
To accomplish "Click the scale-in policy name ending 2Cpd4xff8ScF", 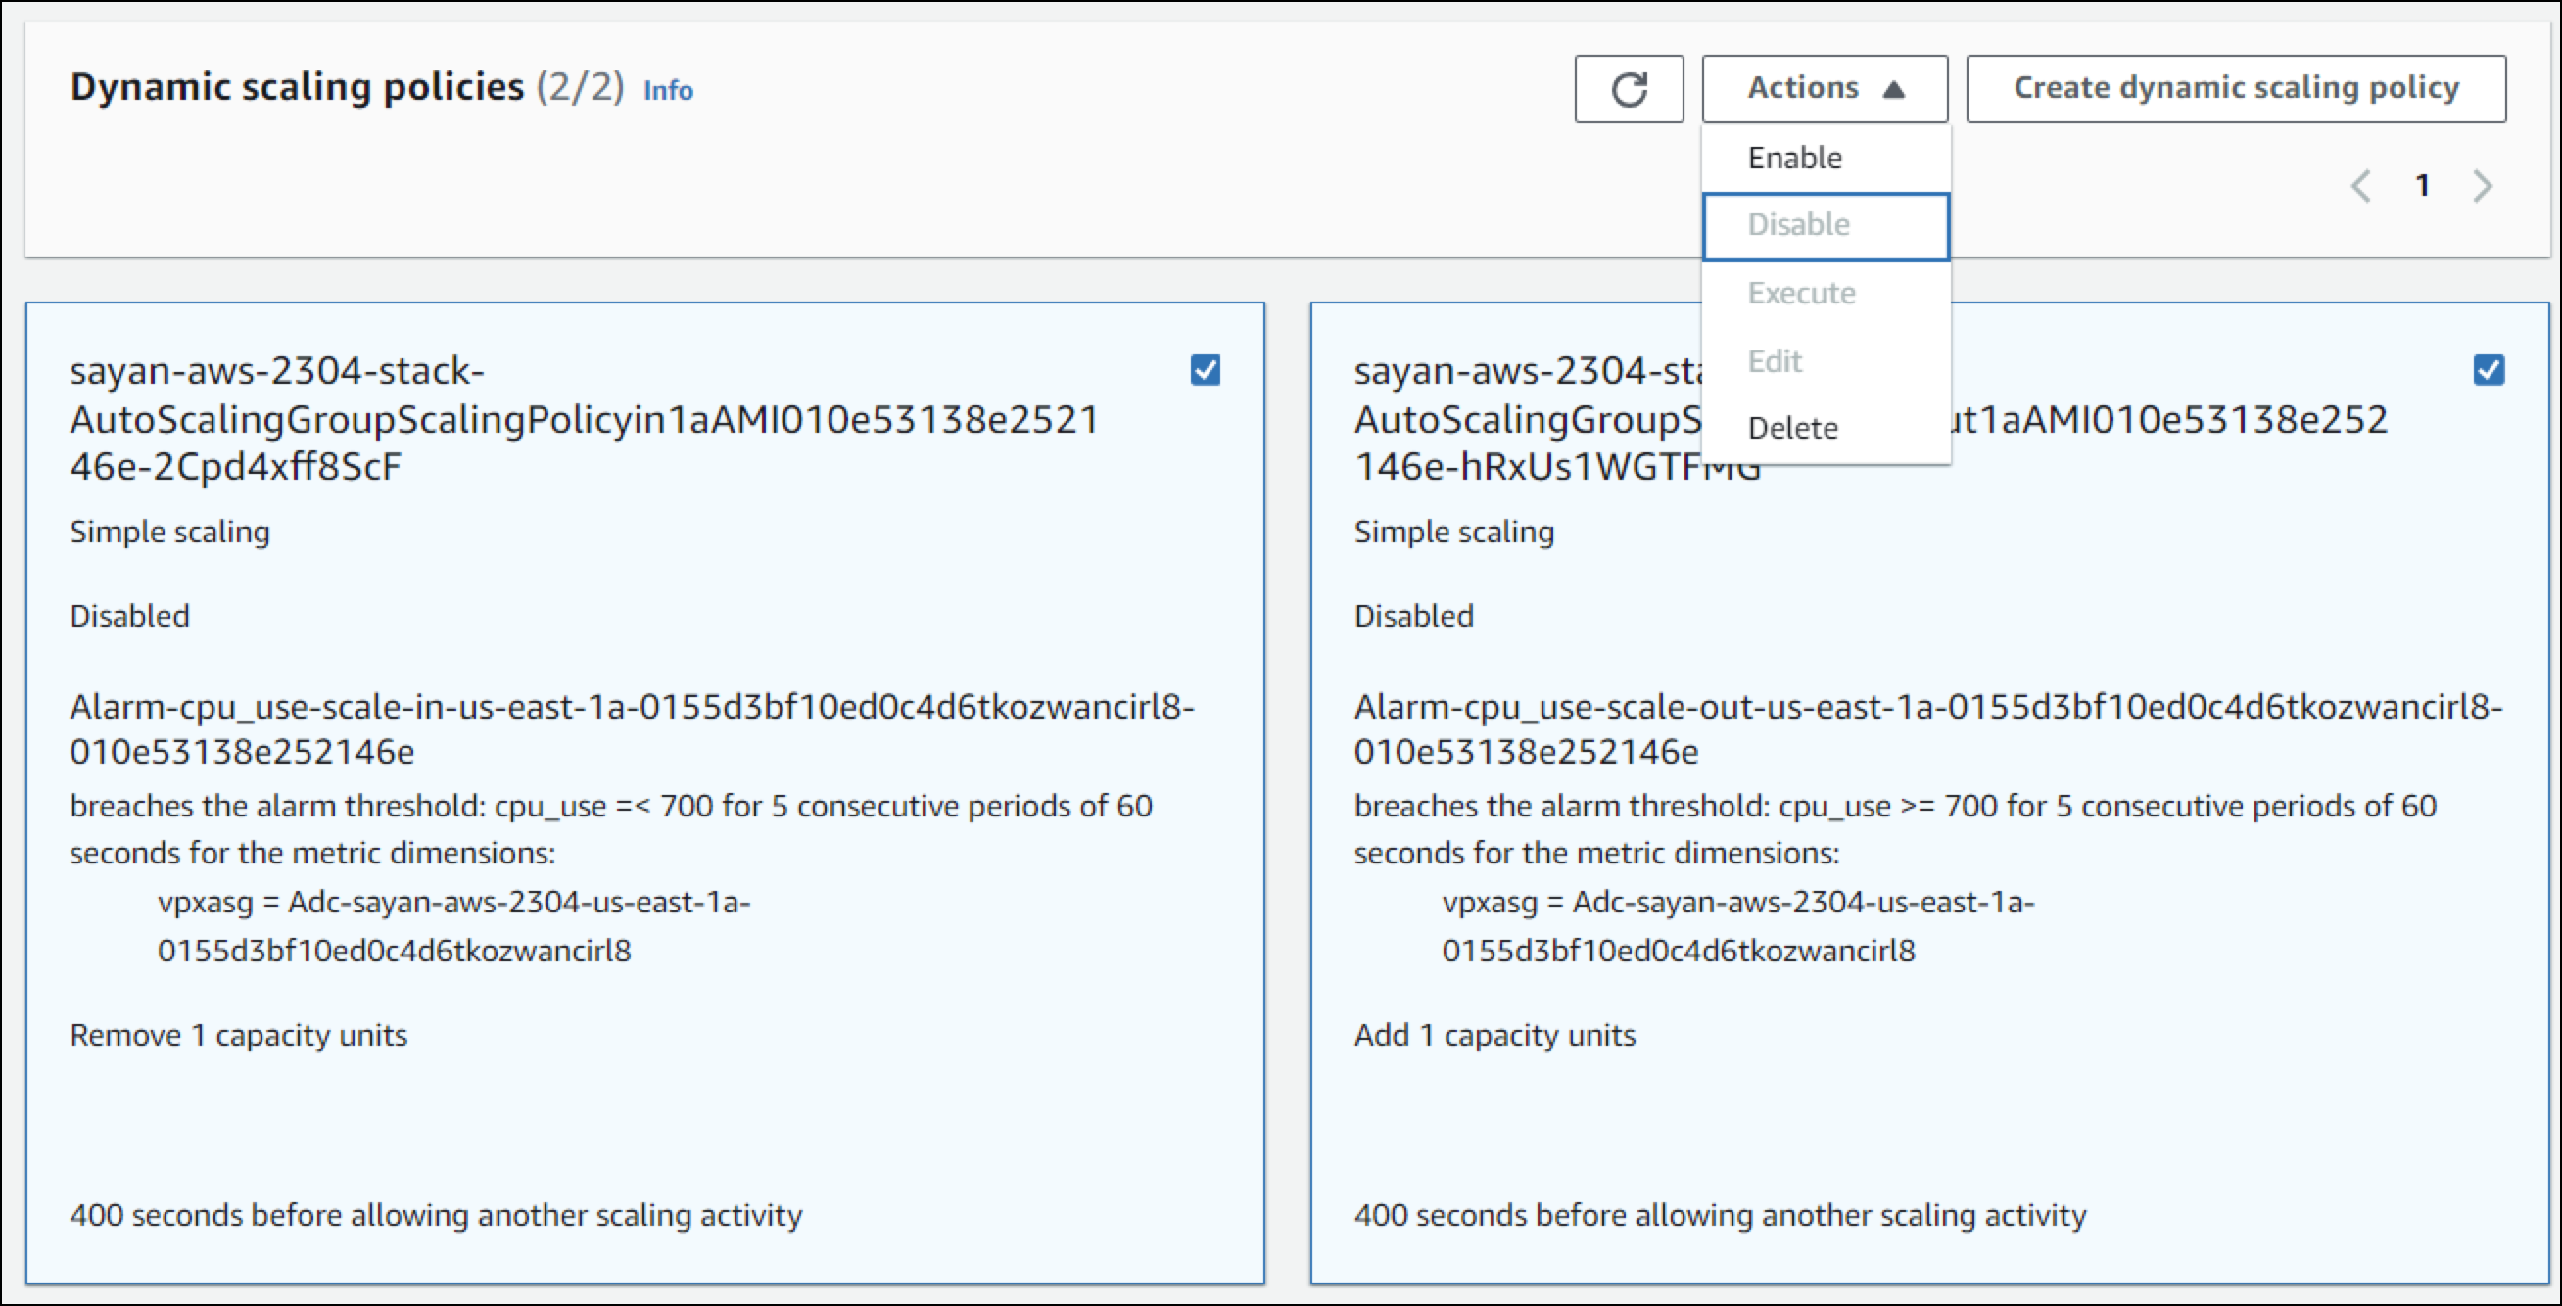I will click(584, 418).
